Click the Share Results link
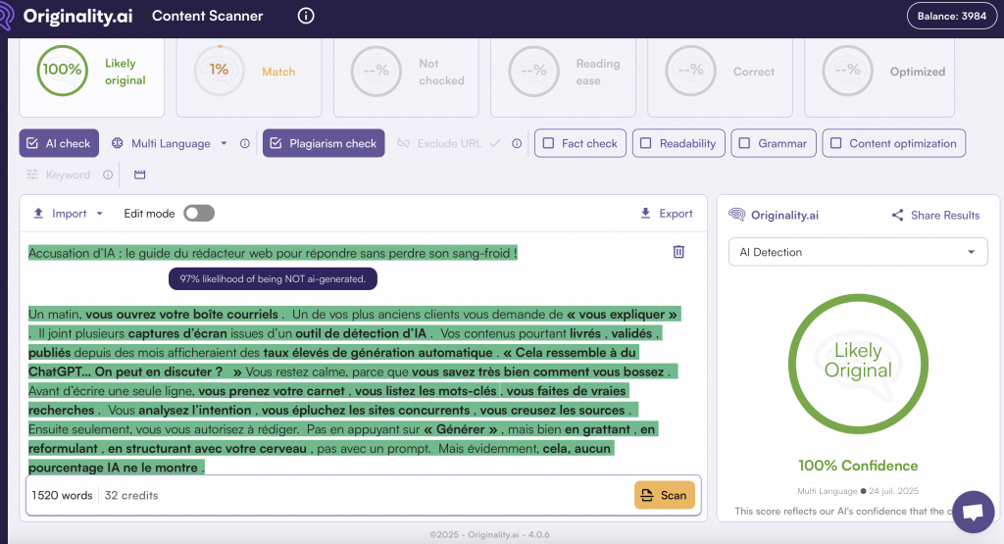 coord(935,215)
